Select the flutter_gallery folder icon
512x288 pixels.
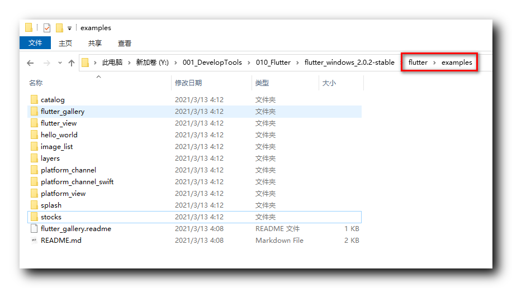click(x=34, y=111)
